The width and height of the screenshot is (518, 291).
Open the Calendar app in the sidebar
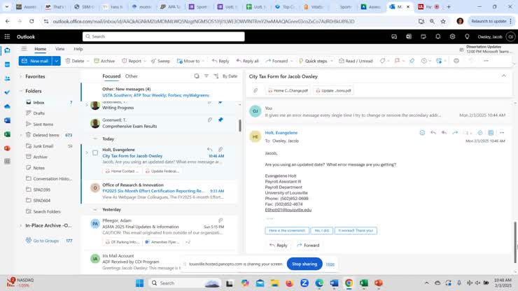coord(7,64)
